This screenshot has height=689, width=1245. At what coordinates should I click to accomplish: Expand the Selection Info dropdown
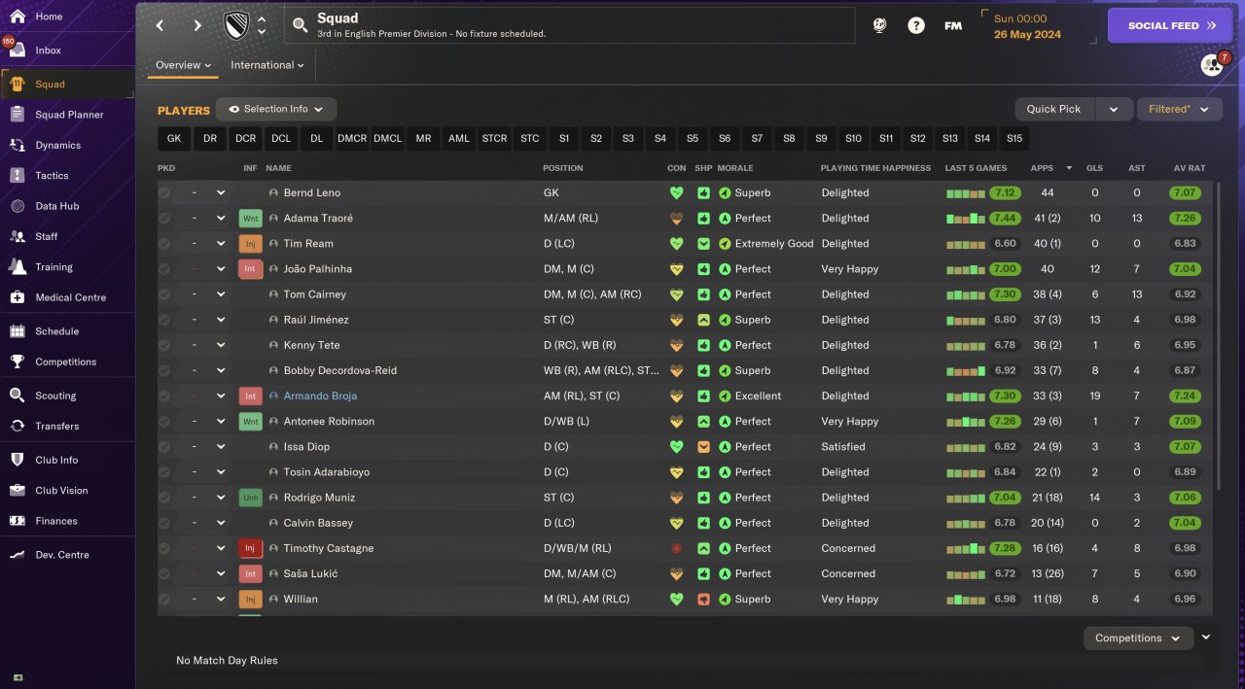click(276, 110)
